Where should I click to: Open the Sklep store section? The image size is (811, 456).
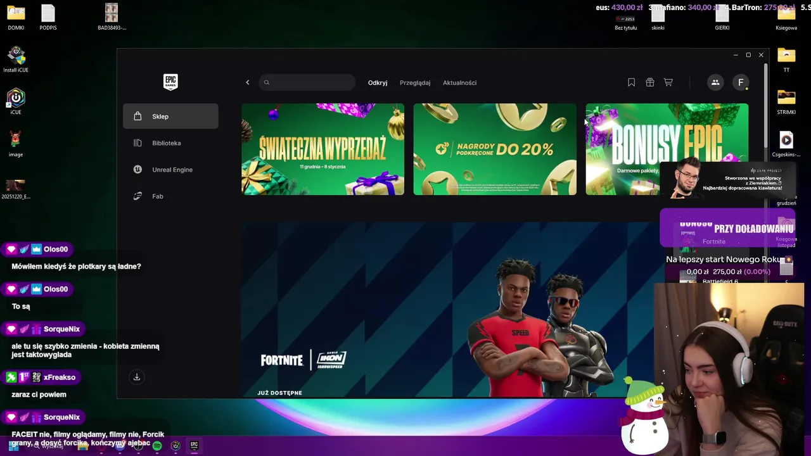tap(170, 117)
